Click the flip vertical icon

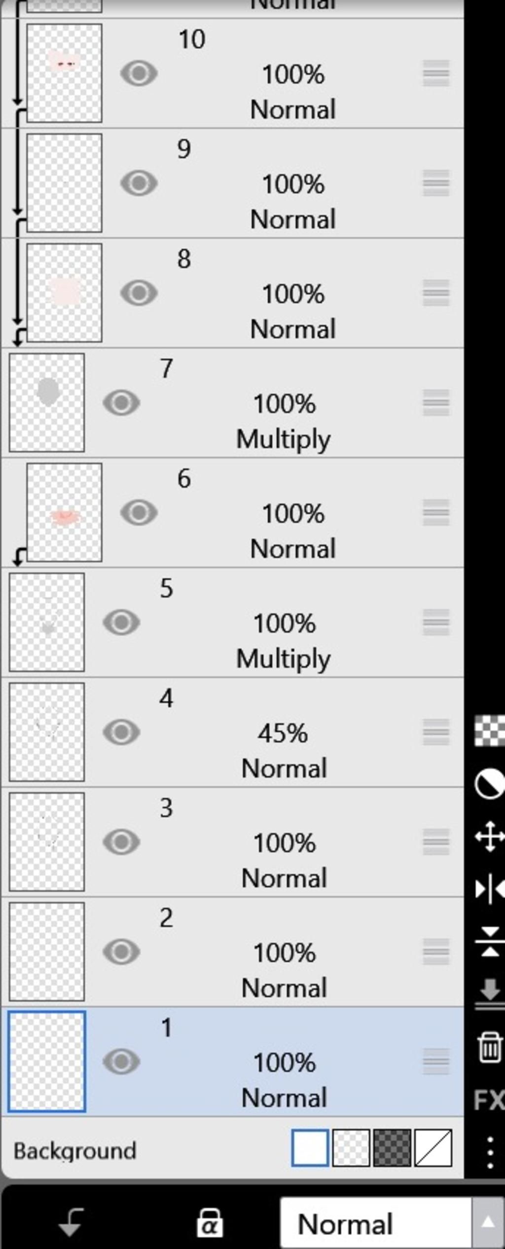pos(489,942)
